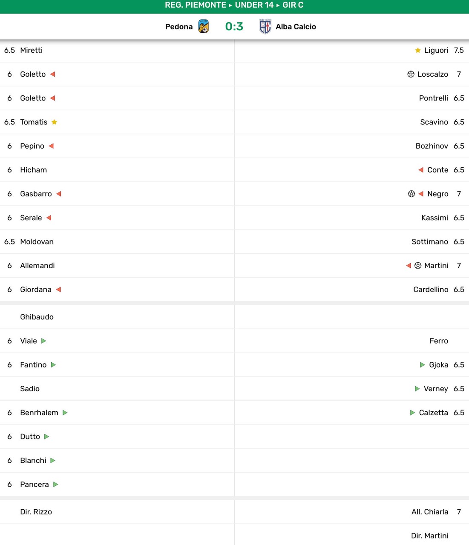469x545 pixels.
Task: Click the Alba Calcio team crest
Action: coord(265,26)
